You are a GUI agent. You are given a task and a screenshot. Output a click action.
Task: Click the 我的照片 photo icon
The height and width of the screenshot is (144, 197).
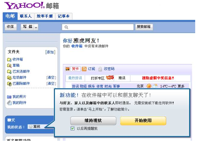coord(9,97)
